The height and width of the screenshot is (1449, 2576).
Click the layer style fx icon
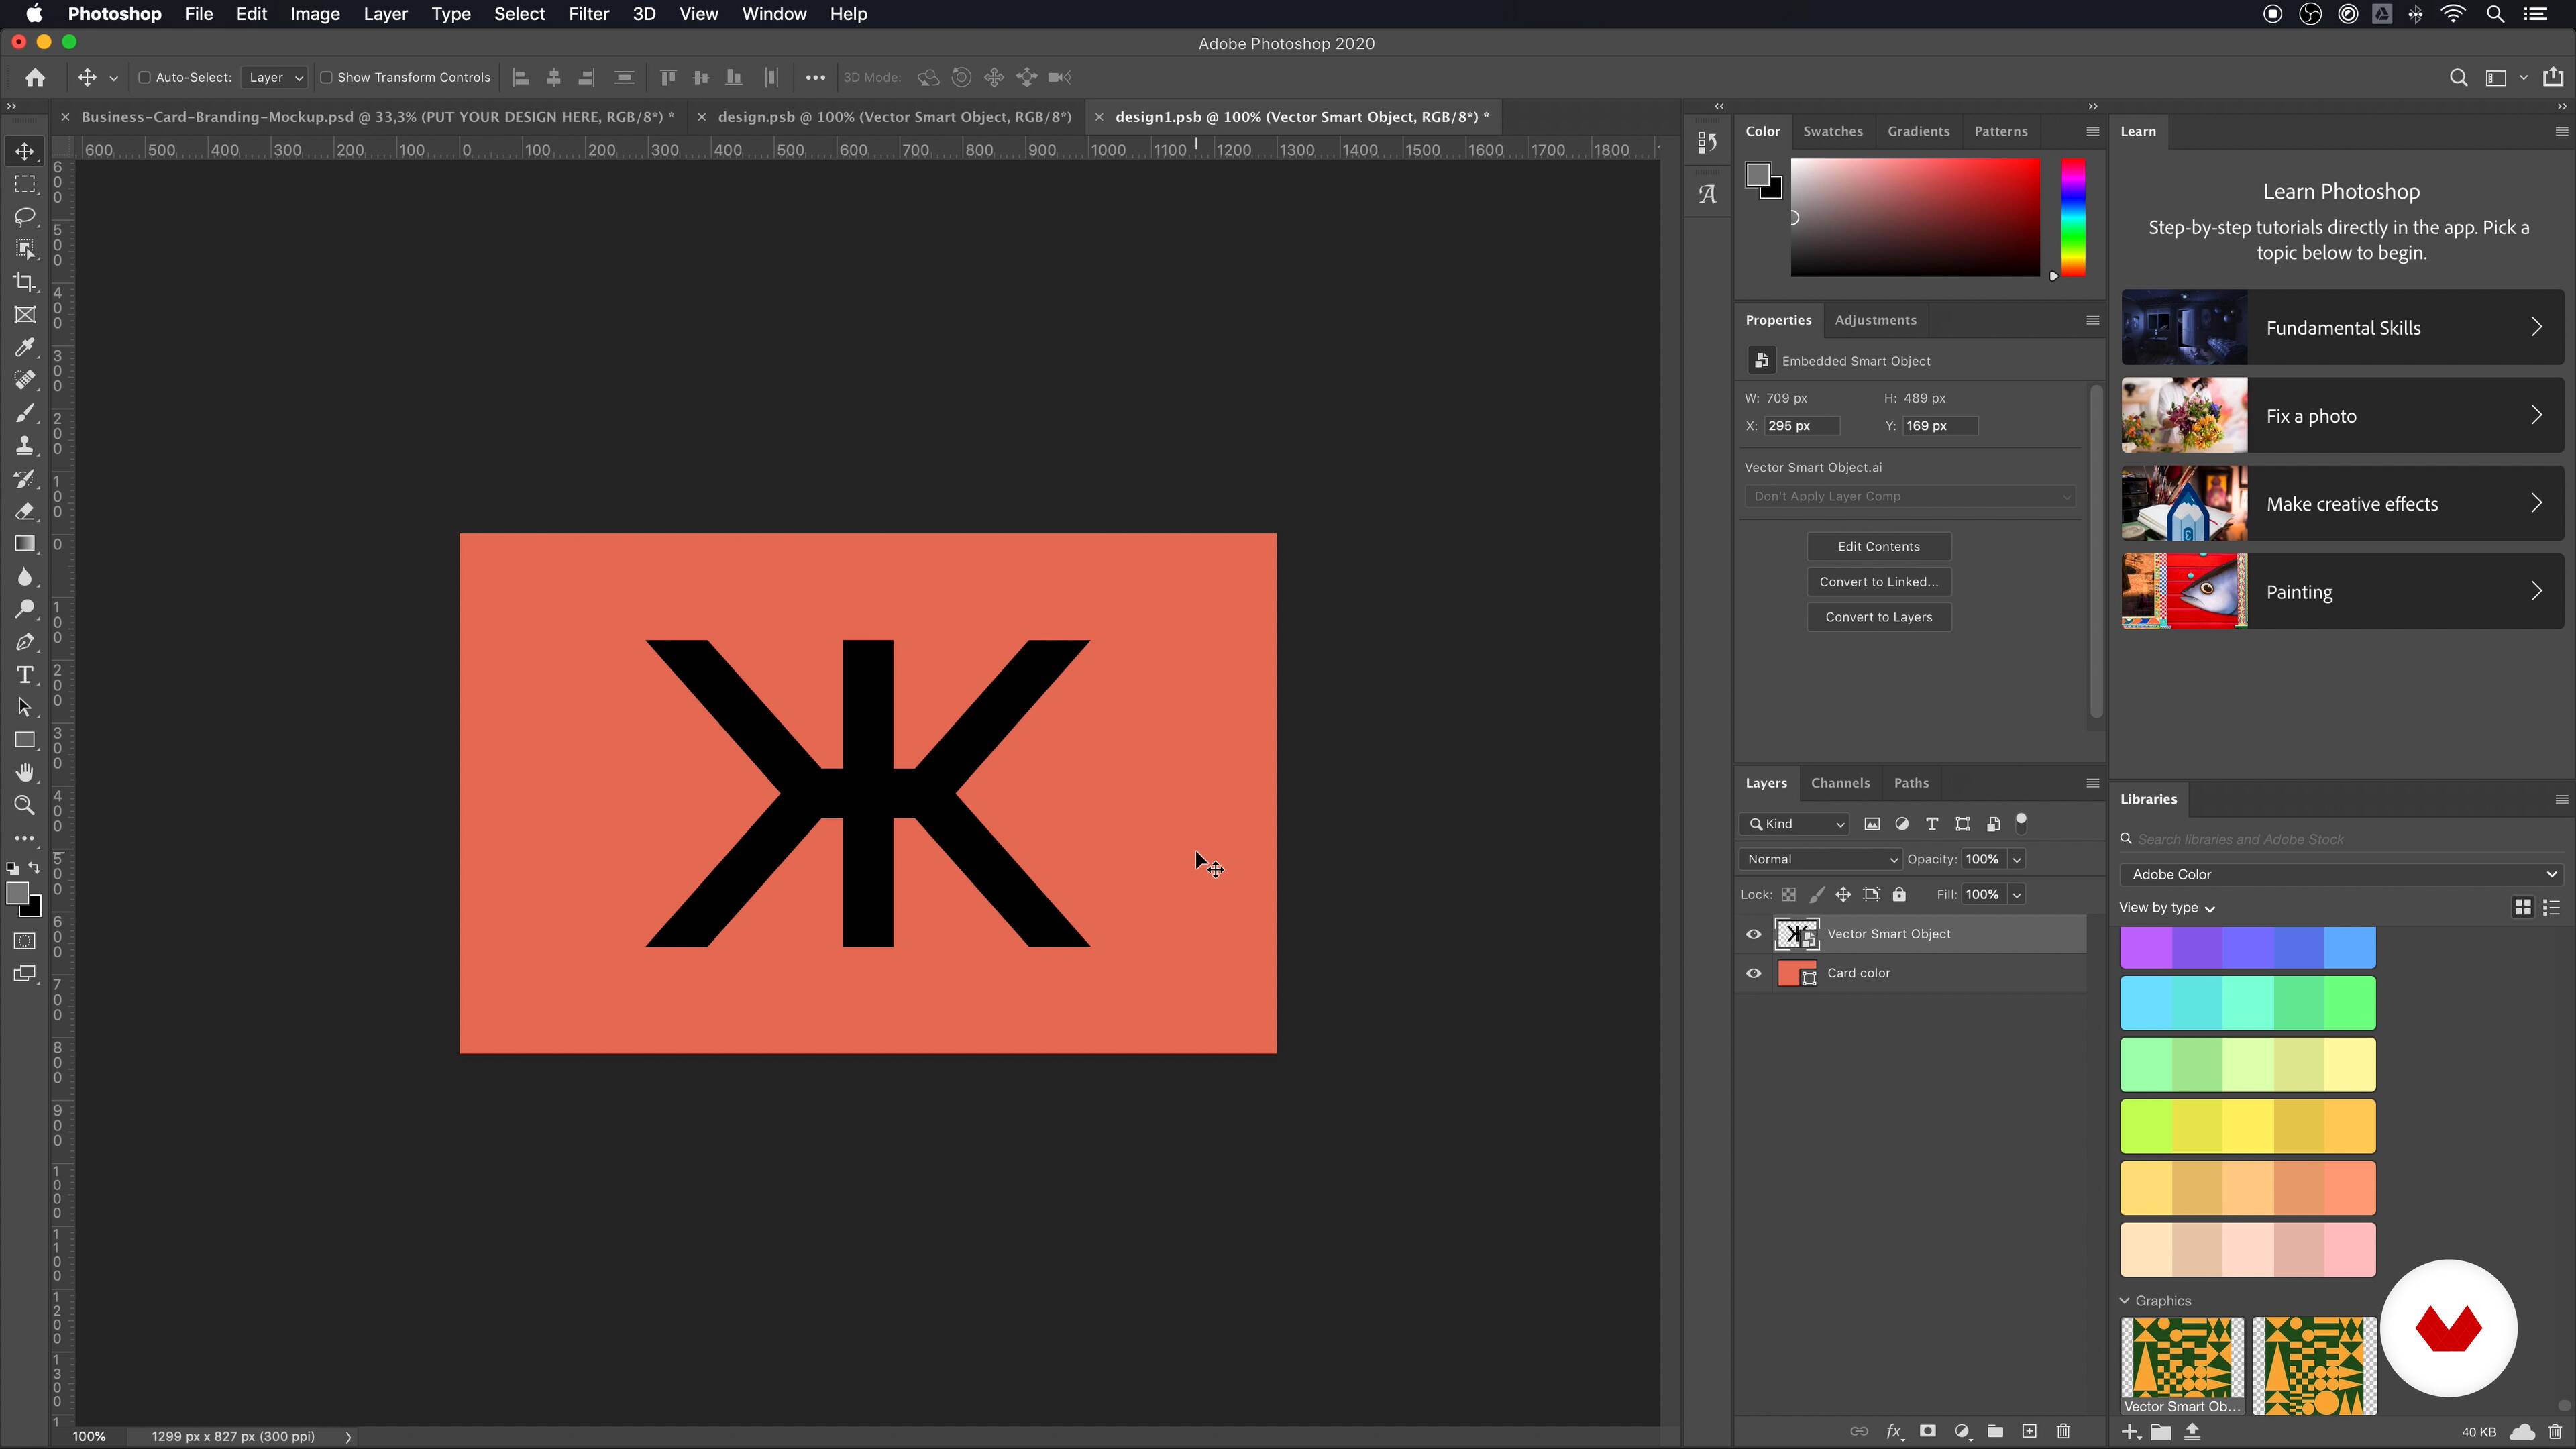[1893, 1431]
